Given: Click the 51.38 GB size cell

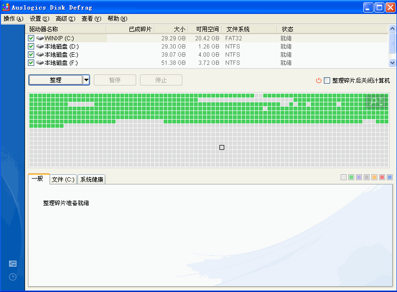Looking at the screenshot, I should [x=173, y=62].
